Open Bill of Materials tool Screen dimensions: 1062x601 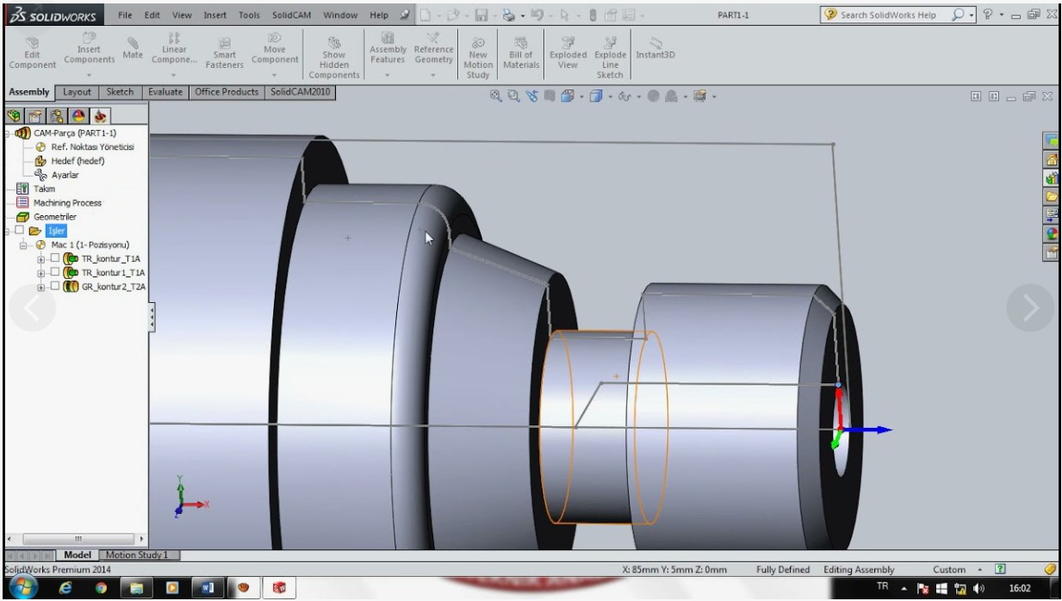pyautogui.click(x=520, y=53)
